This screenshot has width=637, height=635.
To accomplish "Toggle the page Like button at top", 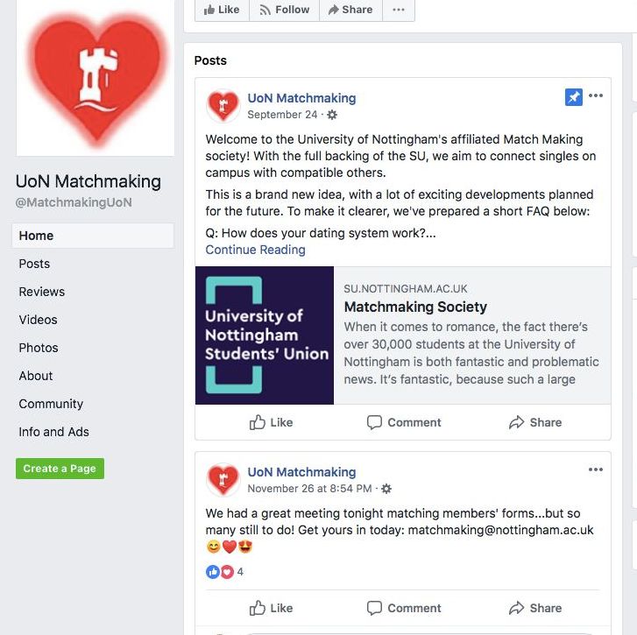I will pyautogui.click(x=222, y=10).
